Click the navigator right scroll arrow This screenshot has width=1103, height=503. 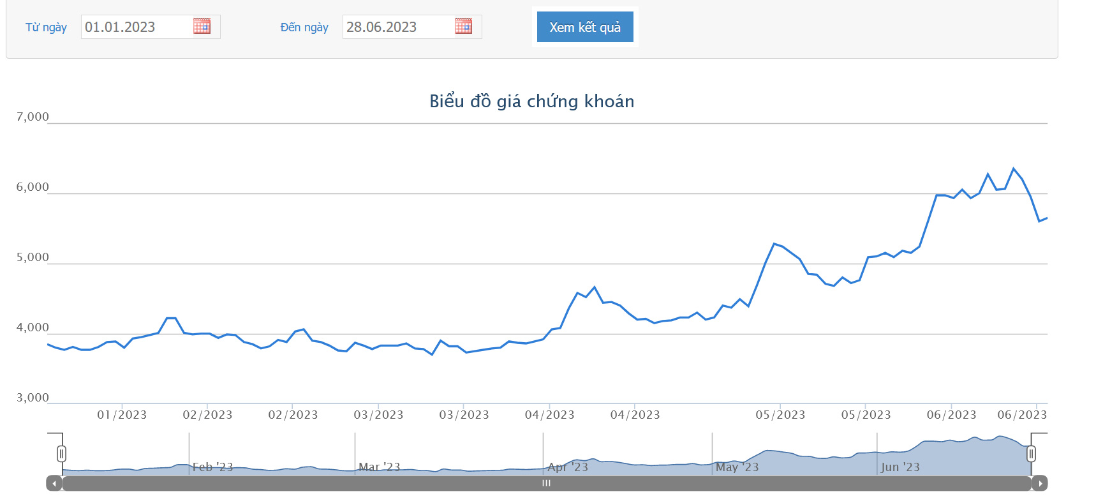pos(1040,483)
